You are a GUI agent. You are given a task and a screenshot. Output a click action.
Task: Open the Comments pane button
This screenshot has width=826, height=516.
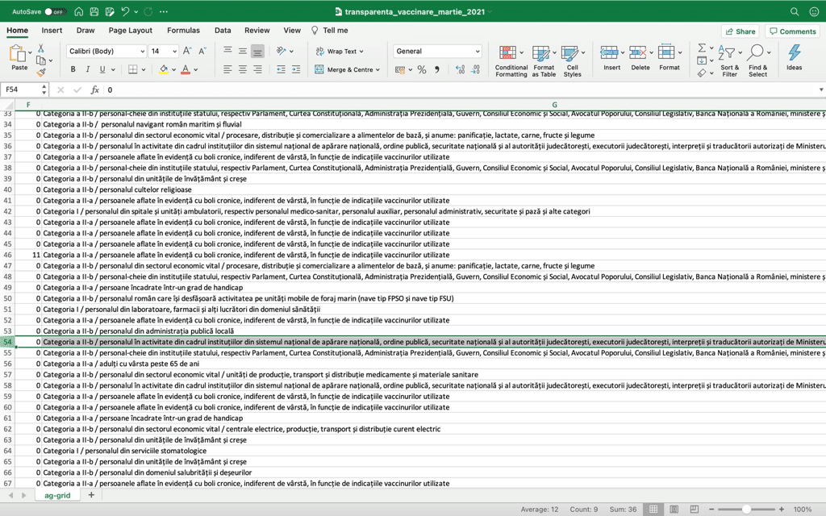[x=792, y=31]
